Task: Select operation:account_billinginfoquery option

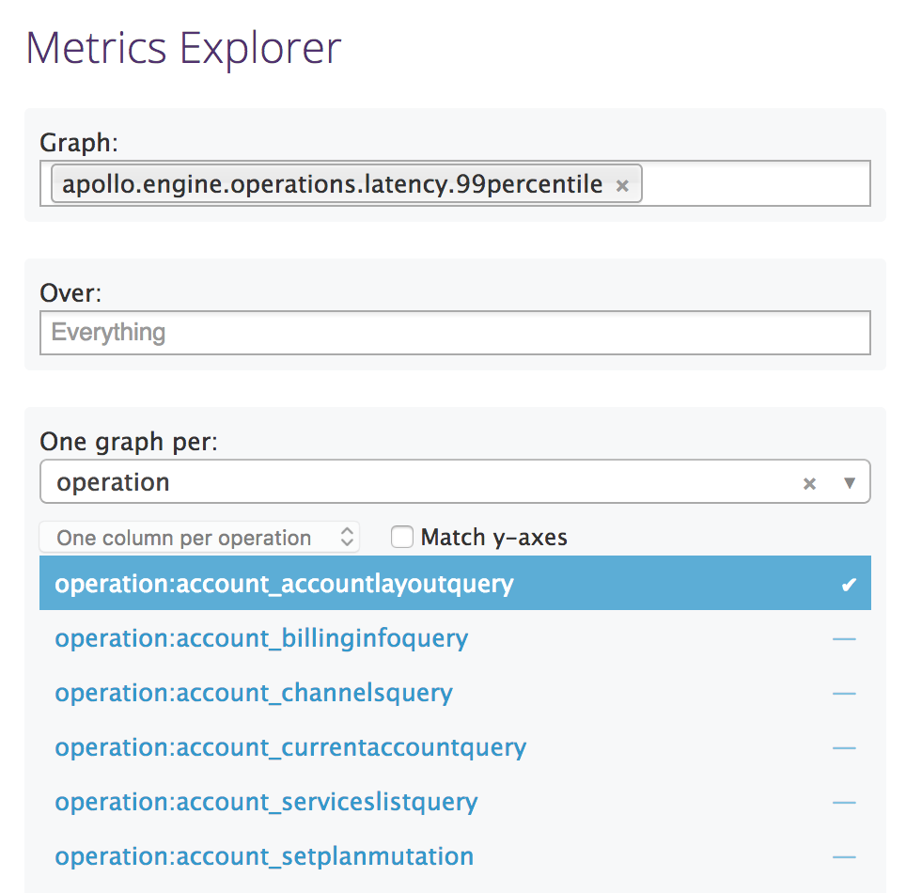Action: click(x=261, y=638)
